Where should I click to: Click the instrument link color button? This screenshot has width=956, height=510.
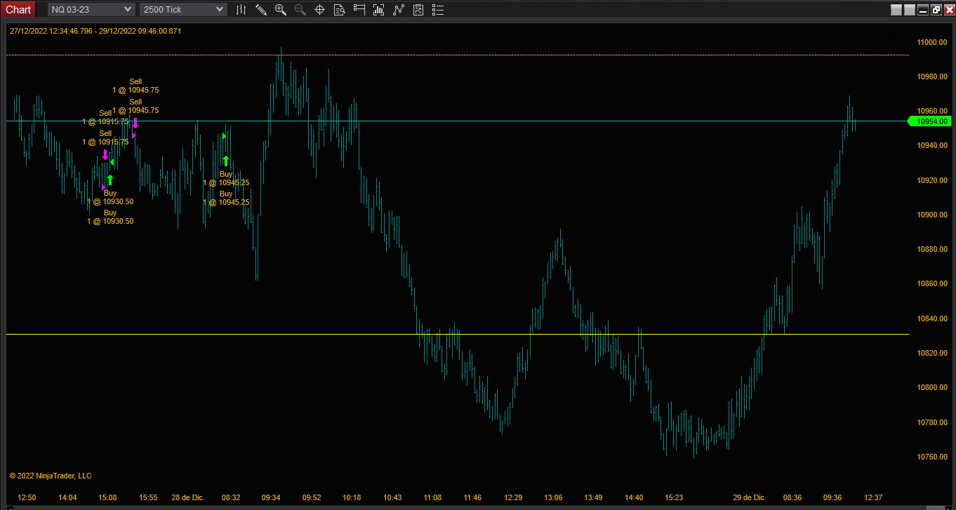[896, 10]
